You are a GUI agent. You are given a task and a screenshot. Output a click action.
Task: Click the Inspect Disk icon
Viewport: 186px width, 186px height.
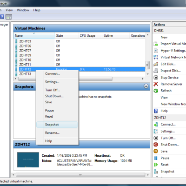(156, 71)
